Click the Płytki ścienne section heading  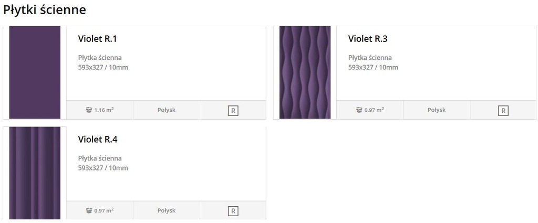pyautogui.click(x=44, y=10)
